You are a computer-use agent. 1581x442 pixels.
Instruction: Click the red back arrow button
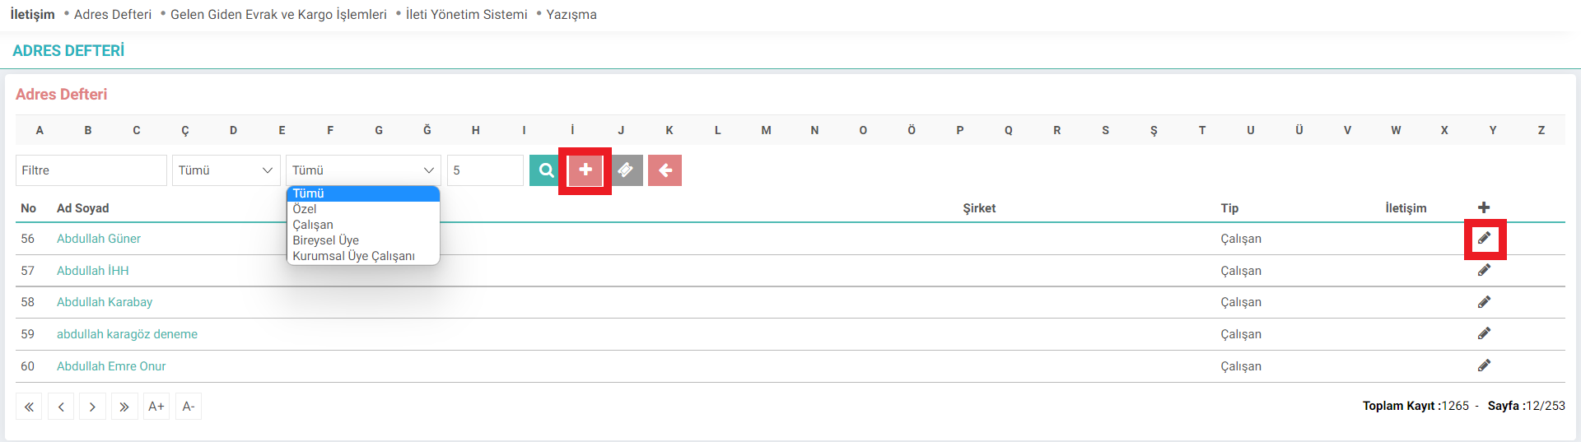[665, 170]
